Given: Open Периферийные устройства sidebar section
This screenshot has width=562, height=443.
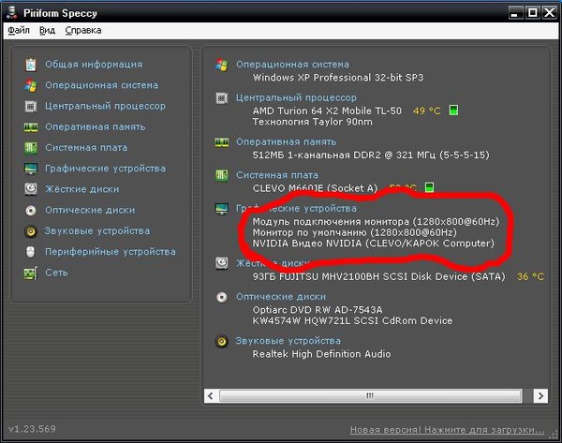Looking at the screenshot, I should (111, 252).
